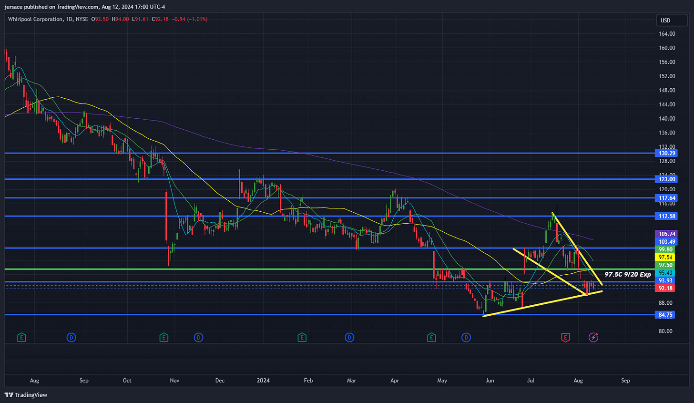Screen dimensions: 694x403
Task: Click the 84.75 support level label
Action: (x=665, y=315)
